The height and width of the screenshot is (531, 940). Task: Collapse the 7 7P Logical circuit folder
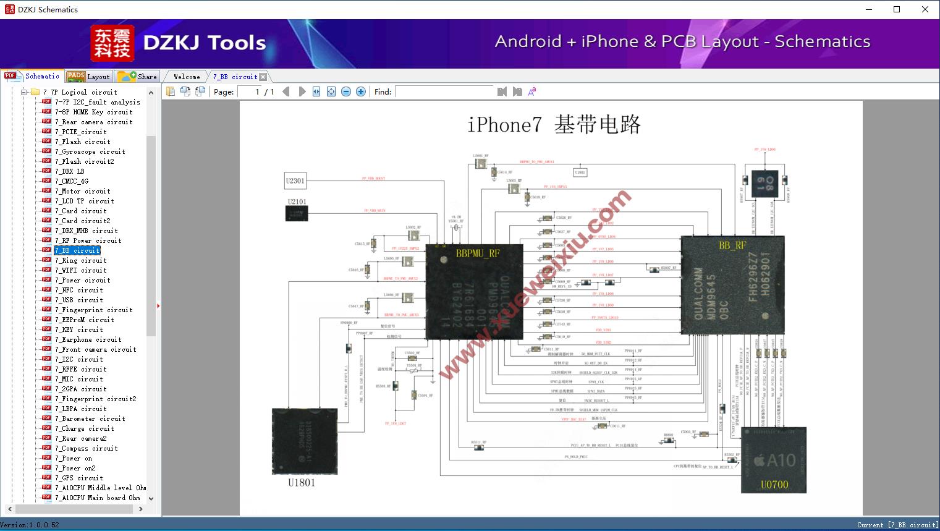point(24,92)
